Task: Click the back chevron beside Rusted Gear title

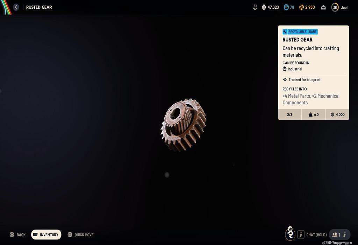Action: click(x=16, y=7)
